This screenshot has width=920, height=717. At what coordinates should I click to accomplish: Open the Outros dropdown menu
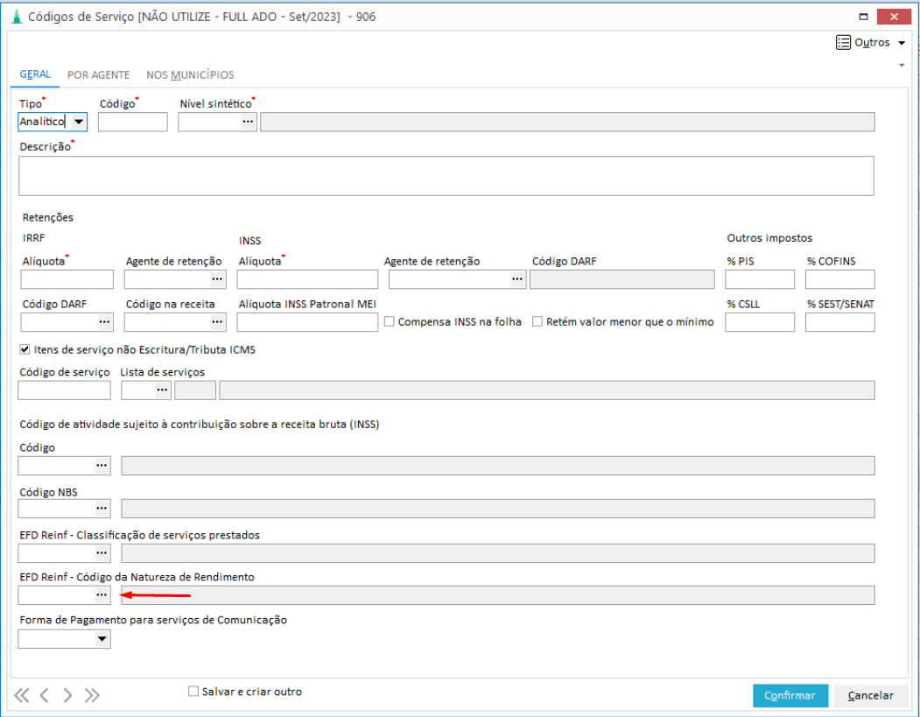coord(871,42)
